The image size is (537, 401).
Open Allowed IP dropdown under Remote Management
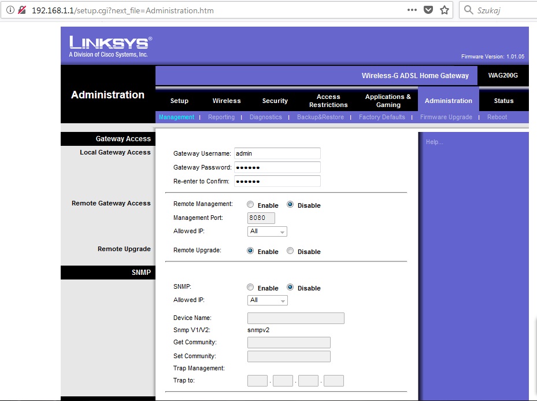[267, 231]
